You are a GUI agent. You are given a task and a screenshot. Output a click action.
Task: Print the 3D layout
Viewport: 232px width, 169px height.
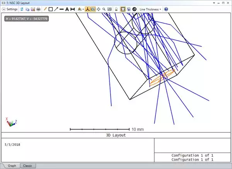pos(38,9)
